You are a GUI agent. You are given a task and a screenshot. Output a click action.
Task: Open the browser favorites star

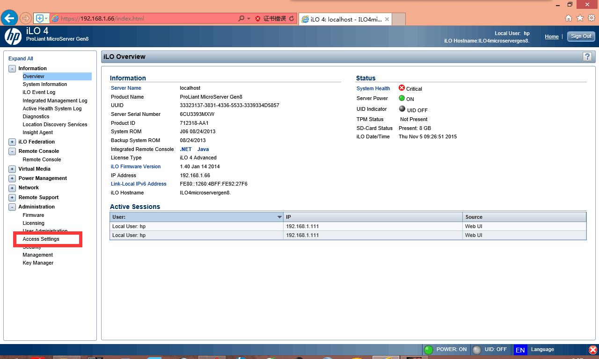[580, 18]
